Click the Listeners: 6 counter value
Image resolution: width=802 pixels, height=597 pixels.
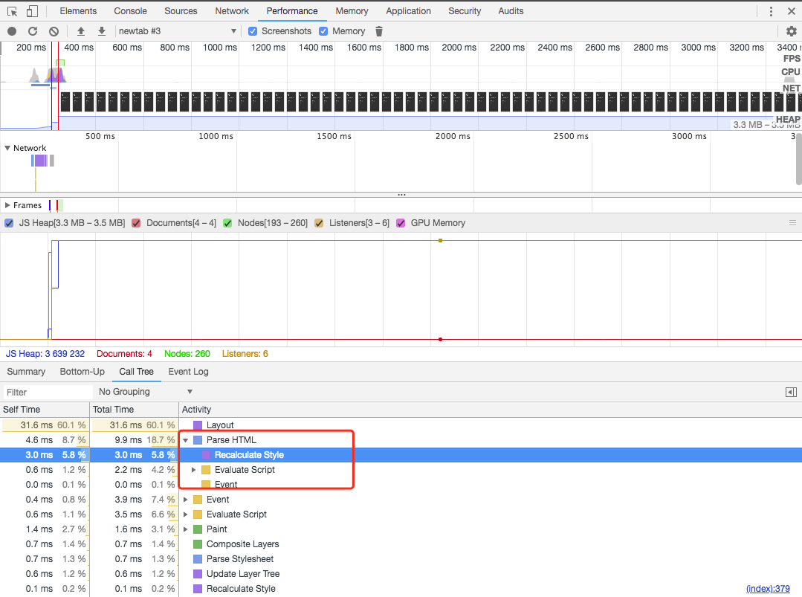pos(245,354)
